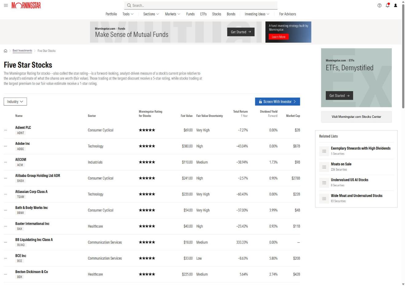Click the Market Cap column header
The width and height of the screenshot is (405, 286).
tap(293, 116)
